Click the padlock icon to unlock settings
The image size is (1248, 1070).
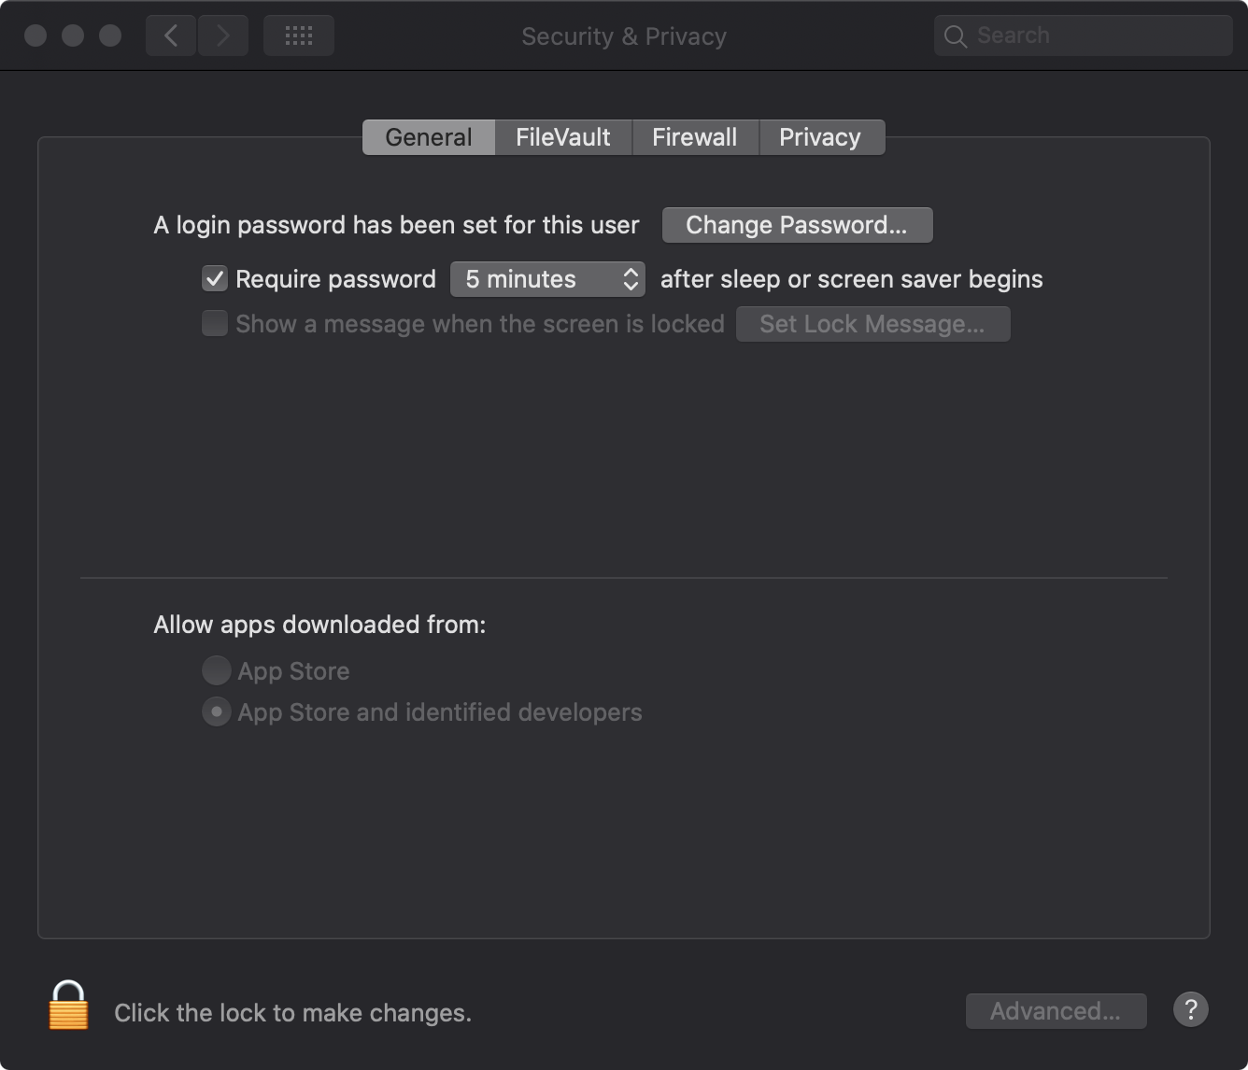68,1006
